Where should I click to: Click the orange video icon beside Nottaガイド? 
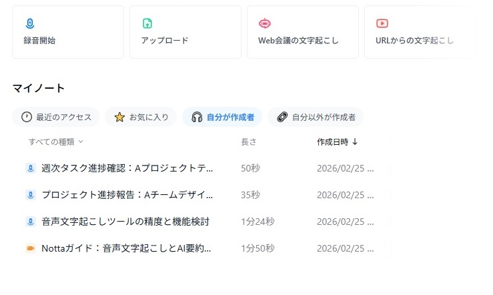pos(30,248)
